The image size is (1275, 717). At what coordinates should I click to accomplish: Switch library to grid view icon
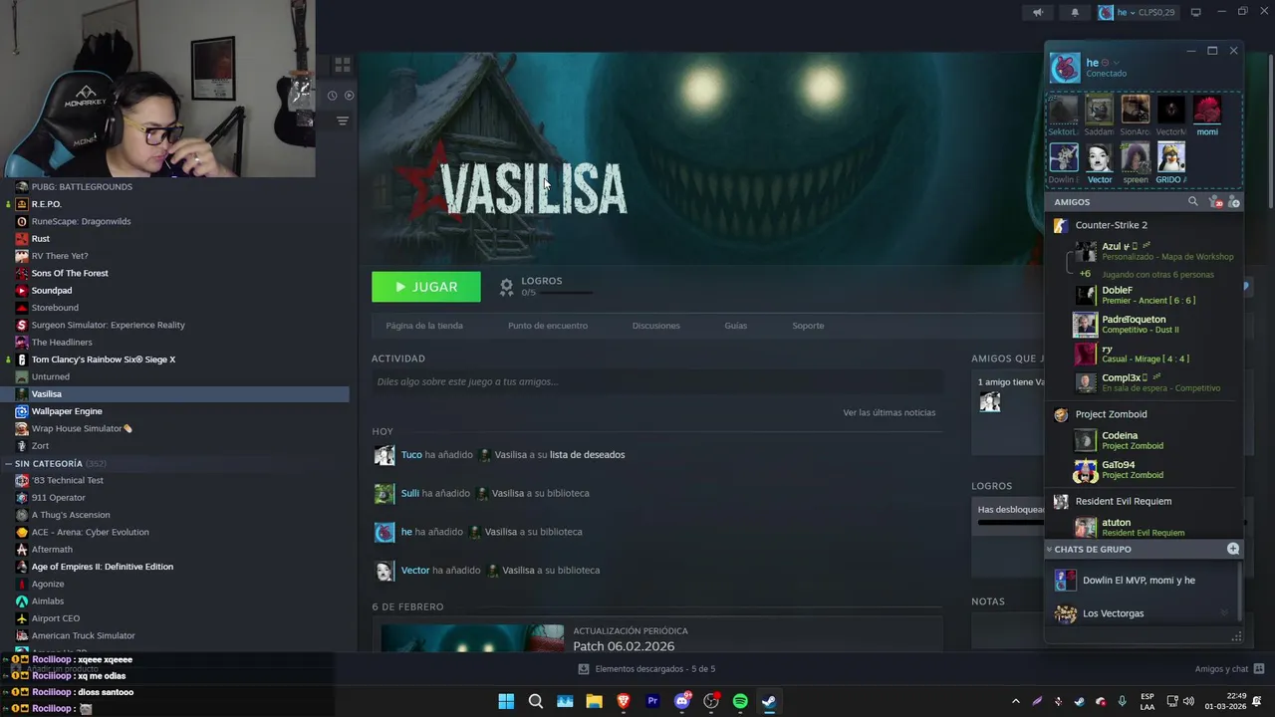point(342,65)
